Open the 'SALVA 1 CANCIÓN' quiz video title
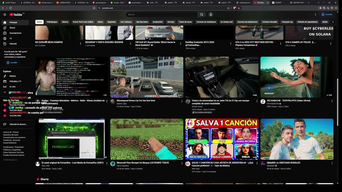The width and height of the screenshot is (342, 192). 222,164
